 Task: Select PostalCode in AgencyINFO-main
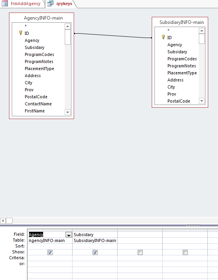(36, 97)
